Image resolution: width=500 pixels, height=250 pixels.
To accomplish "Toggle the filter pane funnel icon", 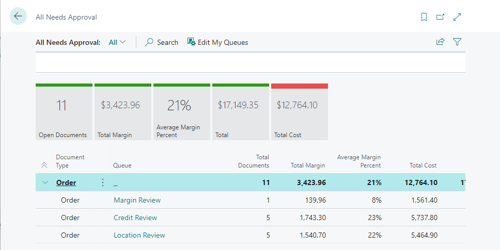I will pos(457,42).
